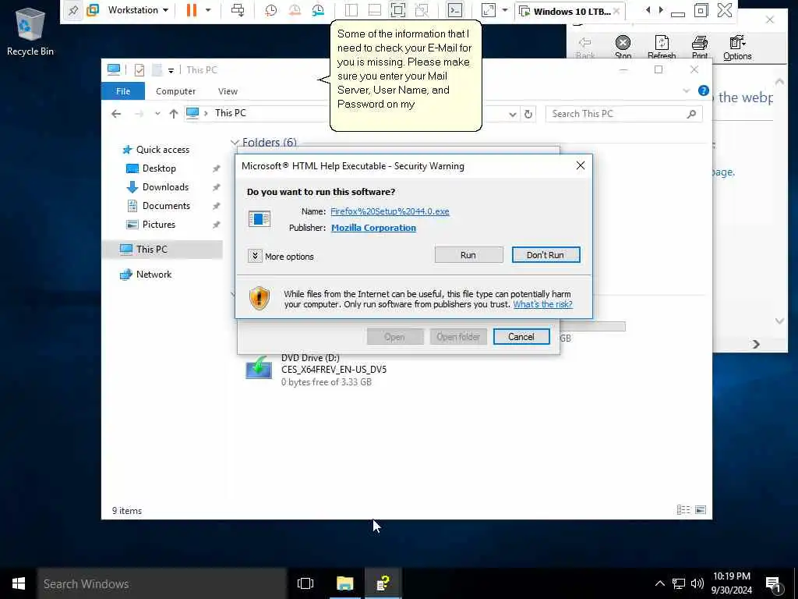The height and width of the screenshot is (599, 798).
Task: Collapse the Folders (6) group
Action: (x=235, y=143)
